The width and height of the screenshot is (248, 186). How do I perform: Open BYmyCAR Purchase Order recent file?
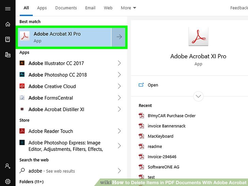coord(172,116)
